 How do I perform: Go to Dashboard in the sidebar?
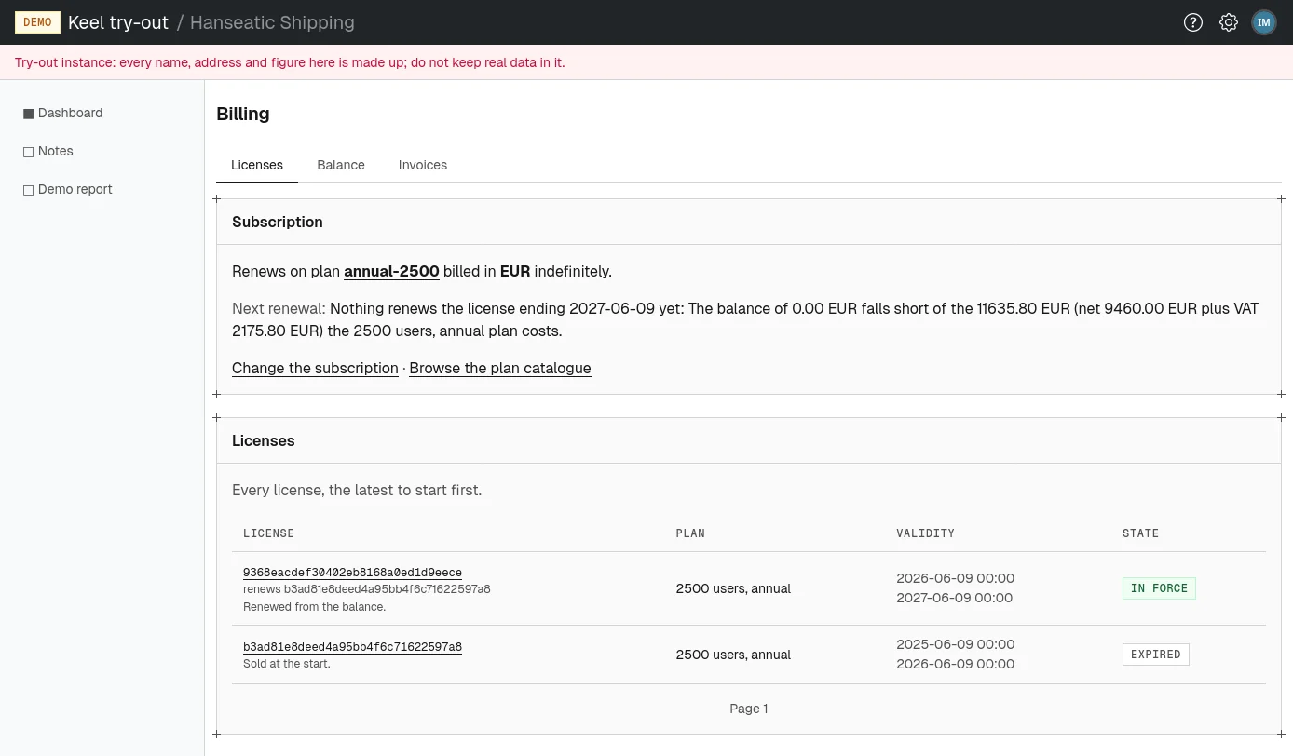pyautogui.click(x=70, y=113)
